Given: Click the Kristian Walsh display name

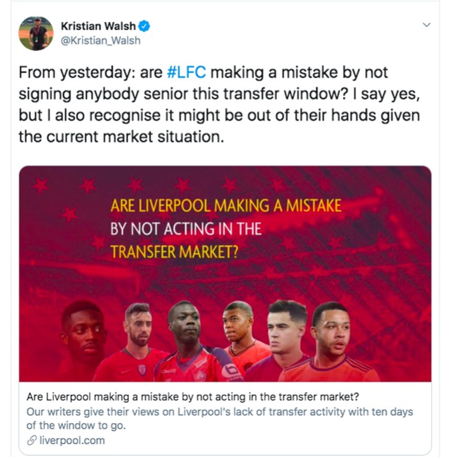Looking at the screenshot, I should tap(98, 26).
